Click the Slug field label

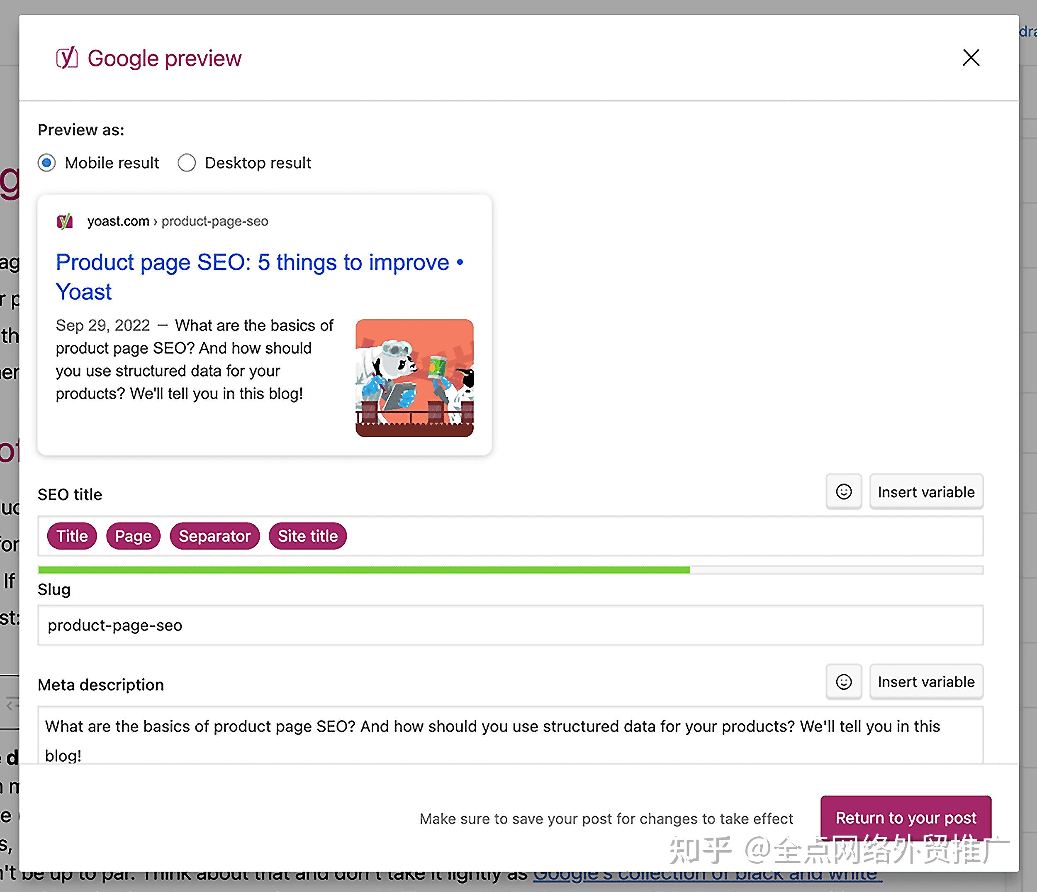(54, 589)
